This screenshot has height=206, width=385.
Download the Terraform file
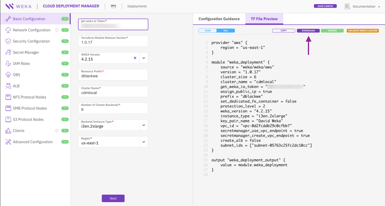pyautogui.click(x=308, y=30)
